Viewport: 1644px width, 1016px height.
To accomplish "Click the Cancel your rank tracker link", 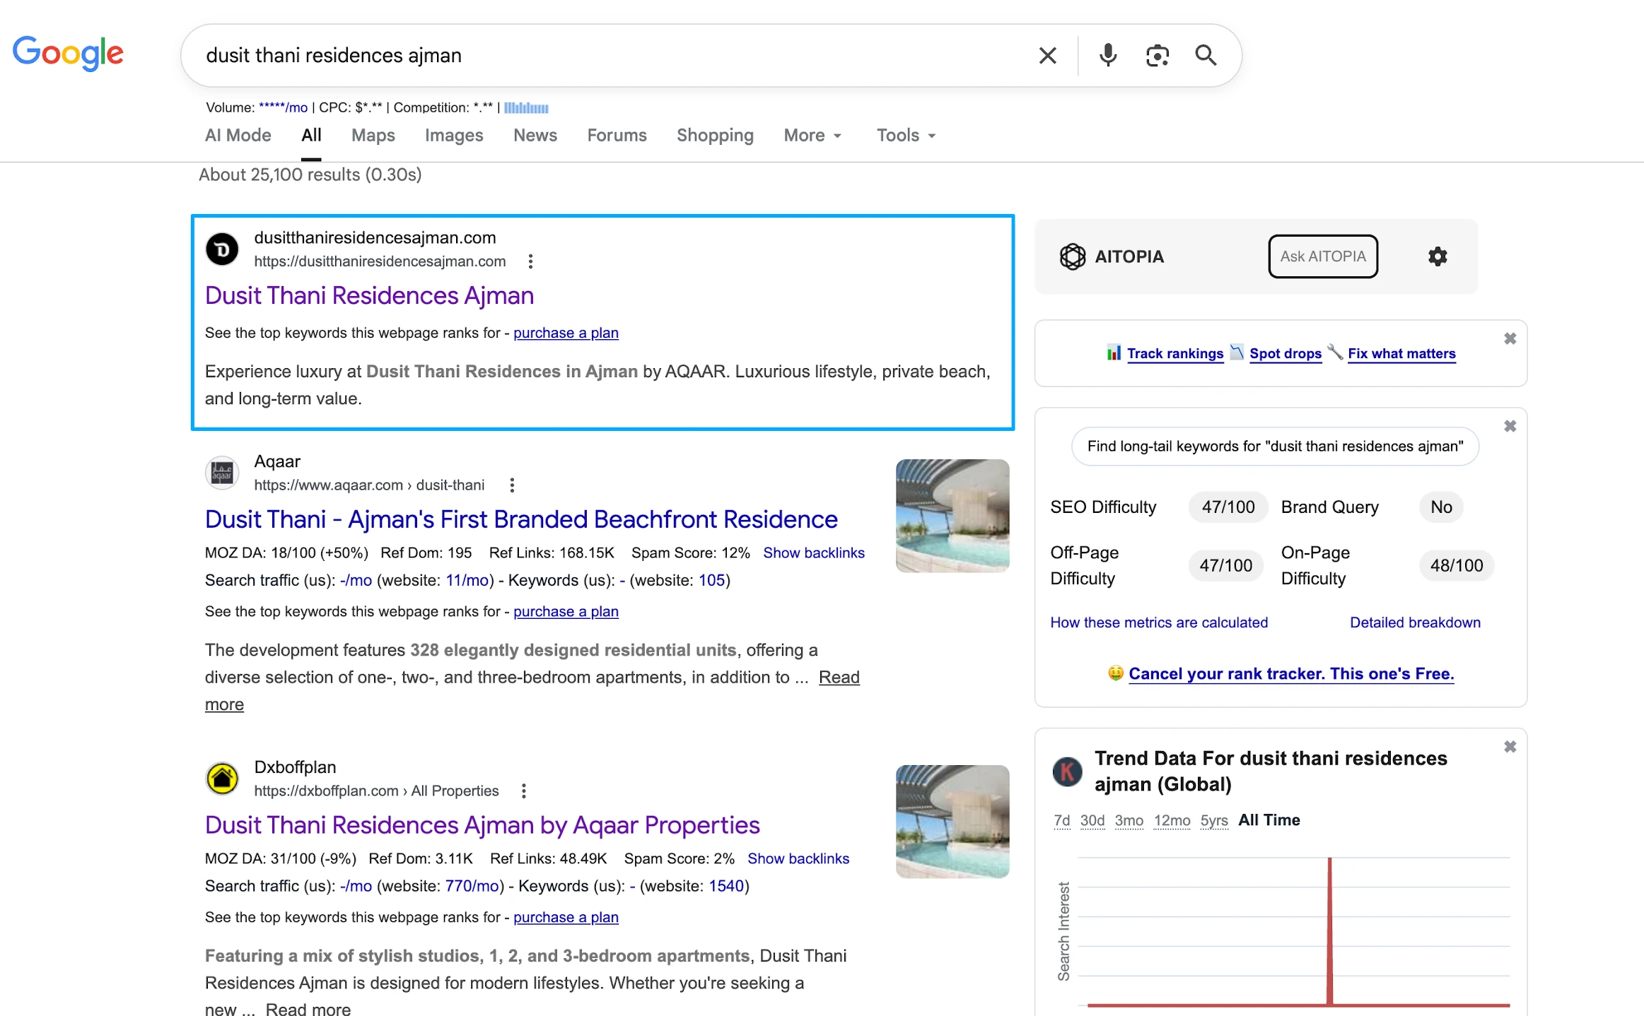I will pyautogui.click(x=1292, y=673).
